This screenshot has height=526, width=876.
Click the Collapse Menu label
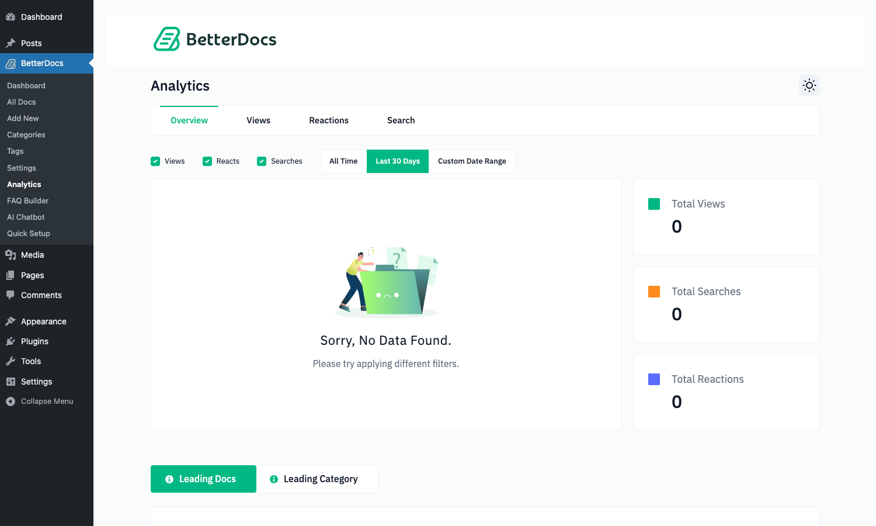(x=47, y=402)
